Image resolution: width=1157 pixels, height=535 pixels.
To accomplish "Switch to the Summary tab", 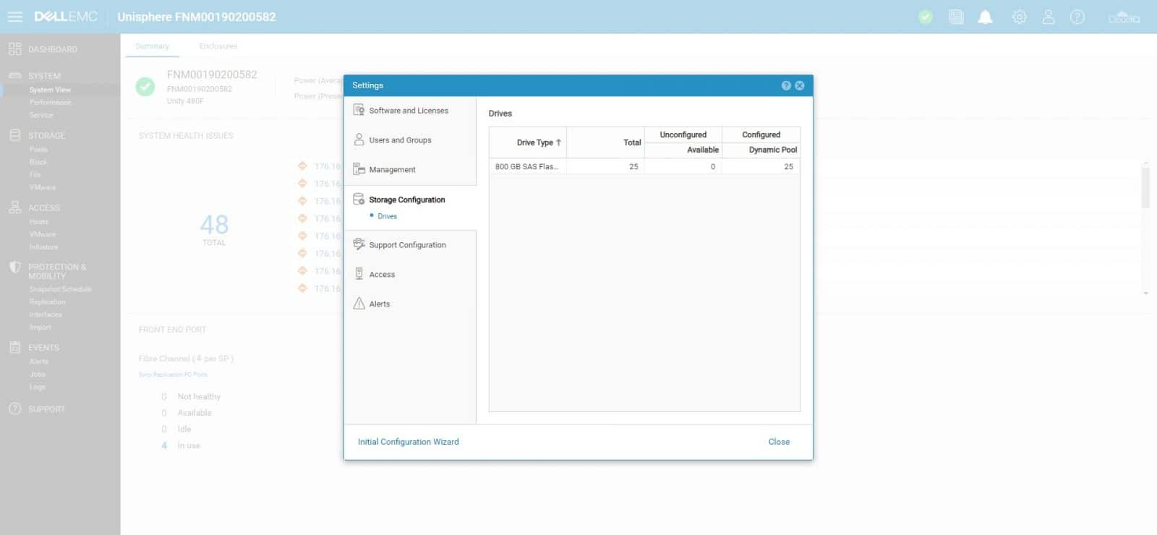I will 152,46.
